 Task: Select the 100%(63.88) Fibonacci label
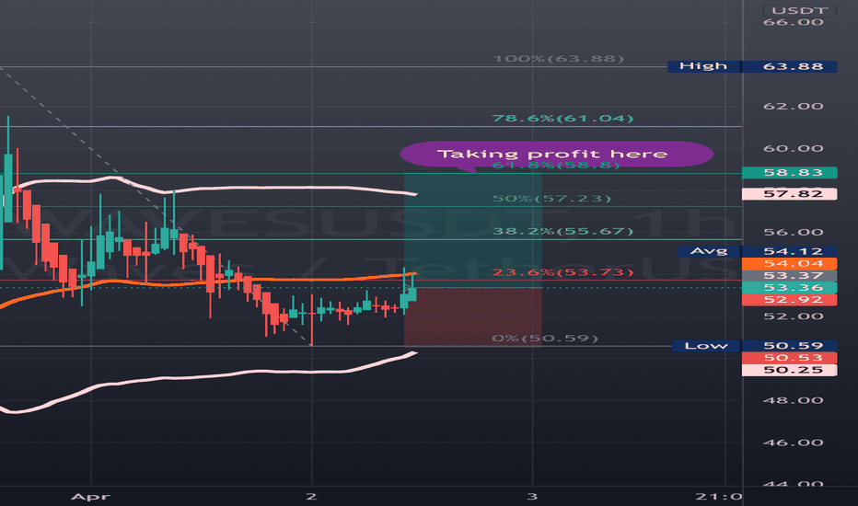(558, 59)
